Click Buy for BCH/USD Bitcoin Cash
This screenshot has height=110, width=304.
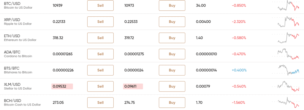coord(172,103)
